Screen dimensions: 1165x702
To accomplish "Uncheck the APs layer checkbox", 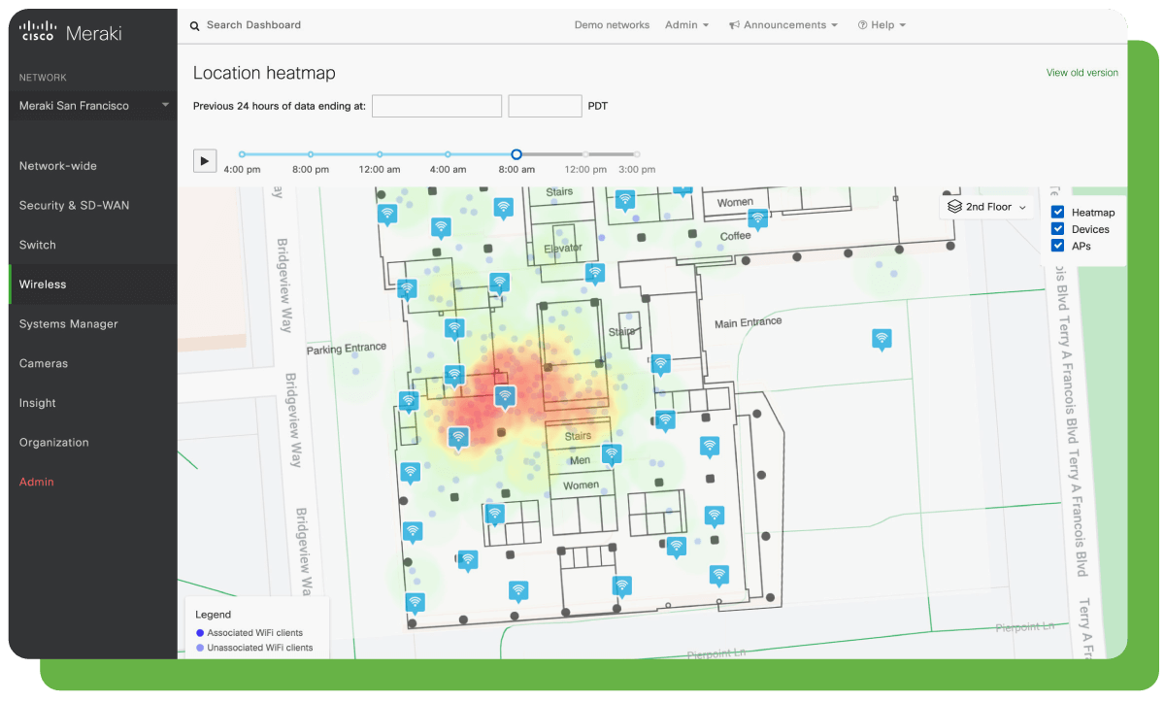I will tap(1058, 245).
